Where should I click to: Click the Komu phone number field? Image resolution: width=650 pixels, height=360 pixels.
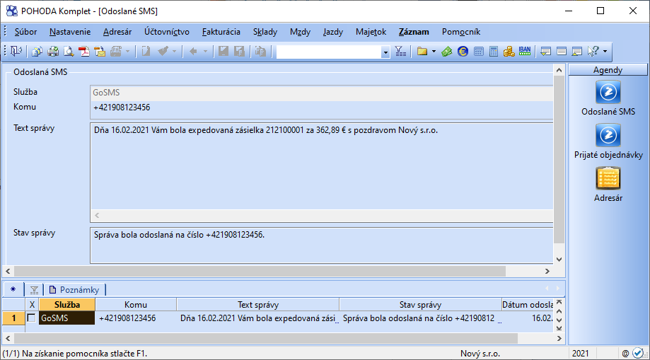tap(320, 108)
